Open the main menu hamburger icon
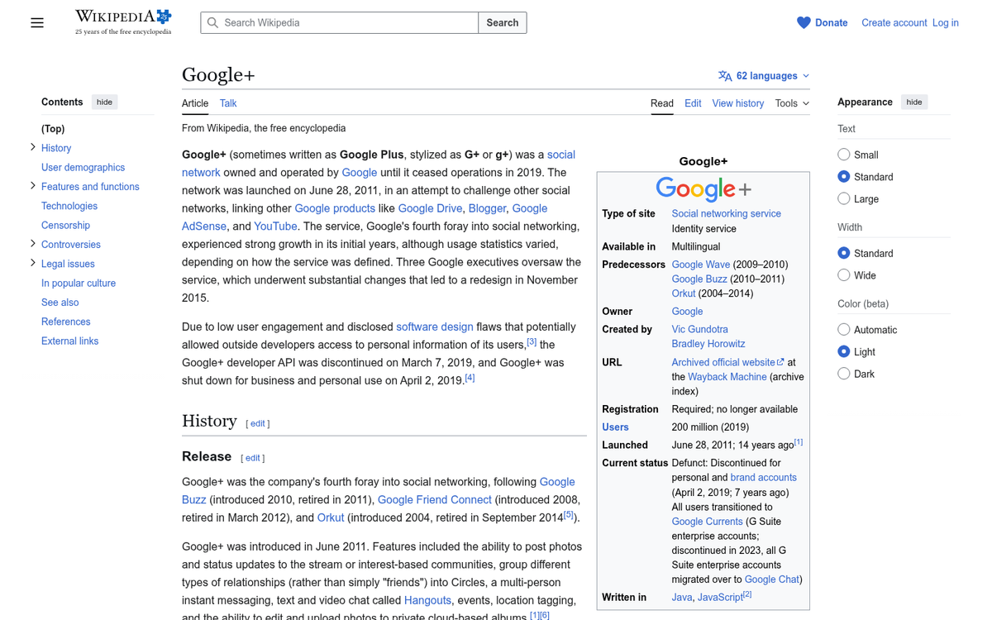Screen dimensions: 992x620 37,22
